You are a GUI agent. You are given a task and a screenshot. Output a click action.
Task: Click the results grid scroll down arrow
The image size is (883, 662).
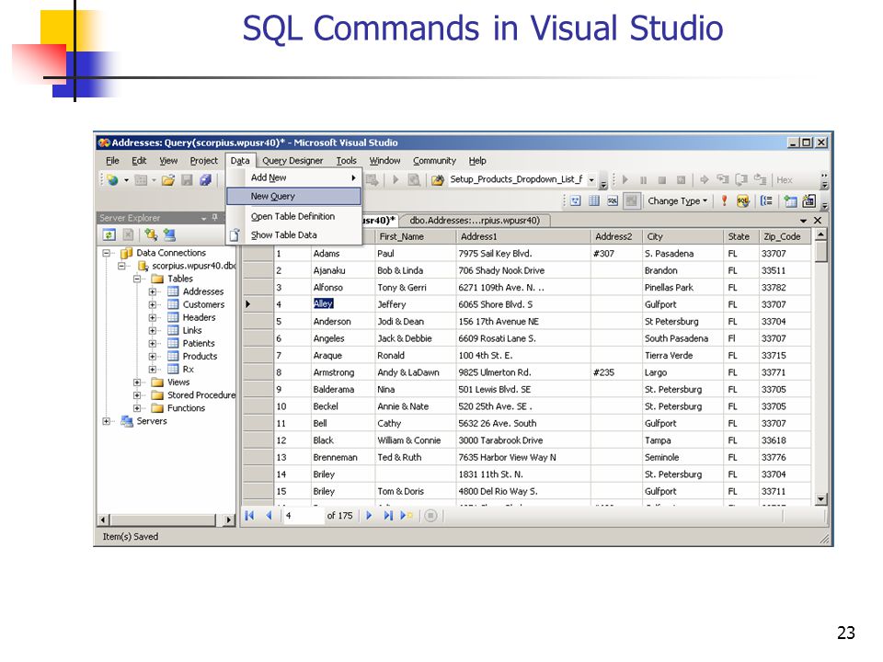(x=820, y=498)
